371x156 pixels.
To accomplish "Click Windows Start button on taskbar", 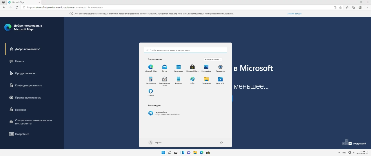I will (163, 153).
